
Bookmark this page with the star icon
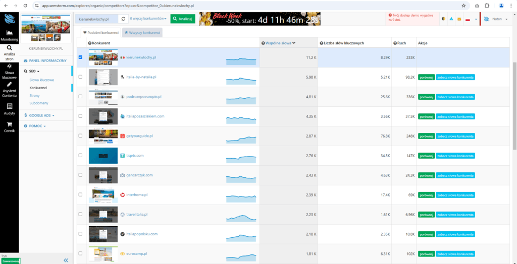[463, 6]
